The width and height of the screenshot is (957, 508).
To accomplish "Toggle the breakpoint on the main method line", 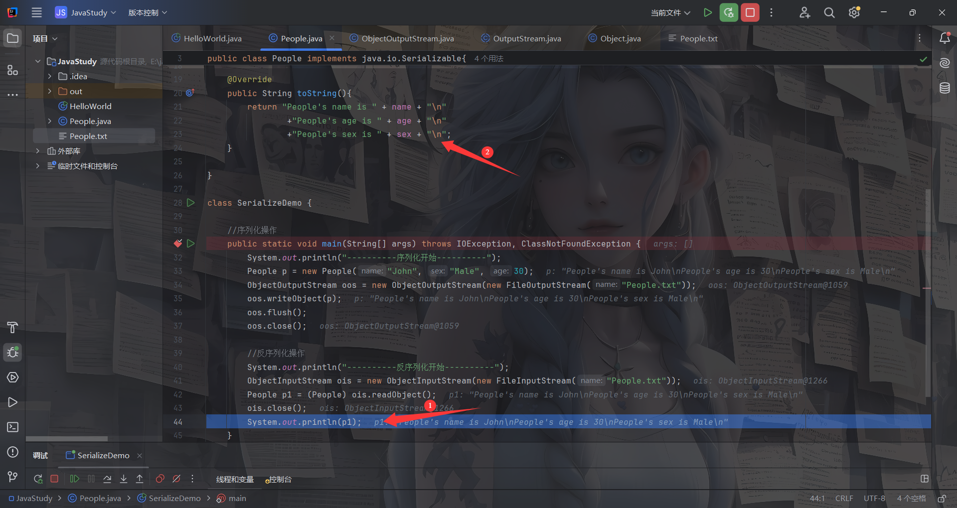I will coord(178,244).
